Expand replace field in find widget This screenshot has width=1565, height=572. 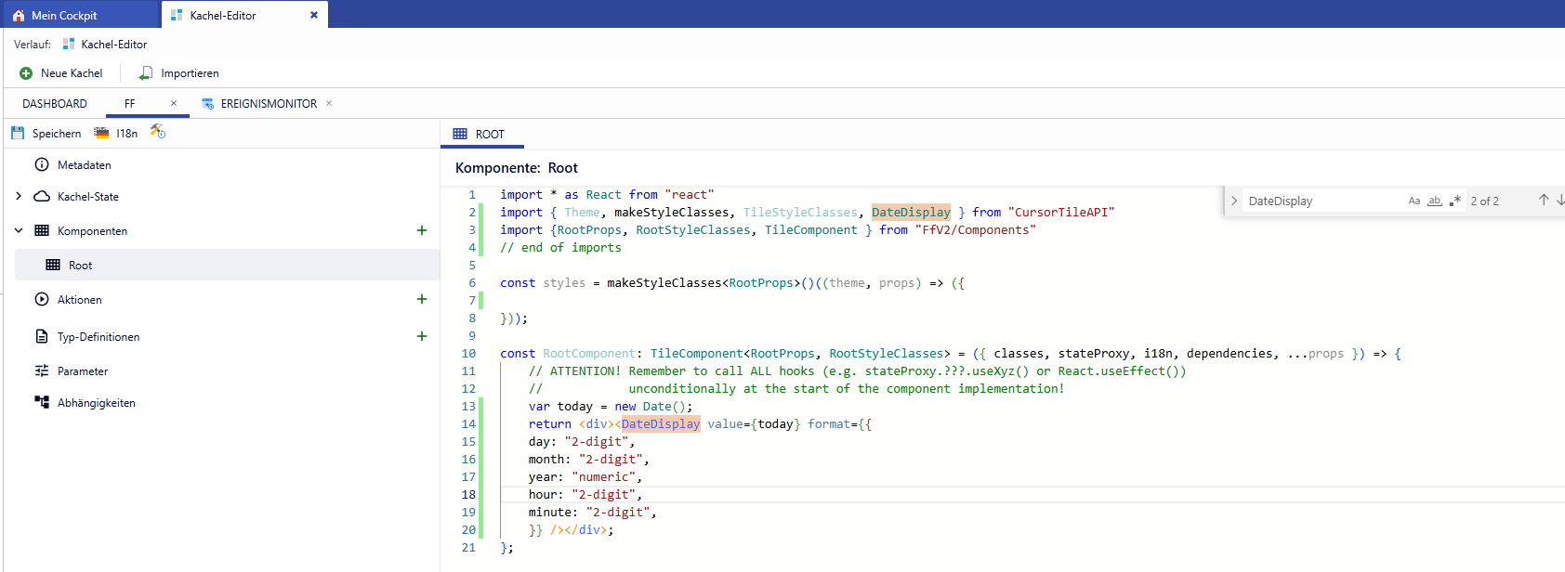click(1234, 201)
